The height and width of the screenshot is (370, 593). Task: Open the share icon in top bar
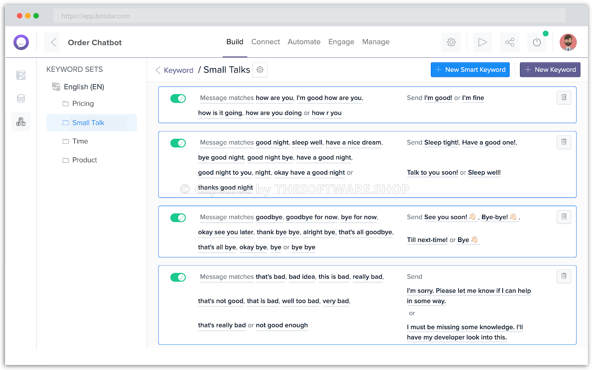(510, 42)
